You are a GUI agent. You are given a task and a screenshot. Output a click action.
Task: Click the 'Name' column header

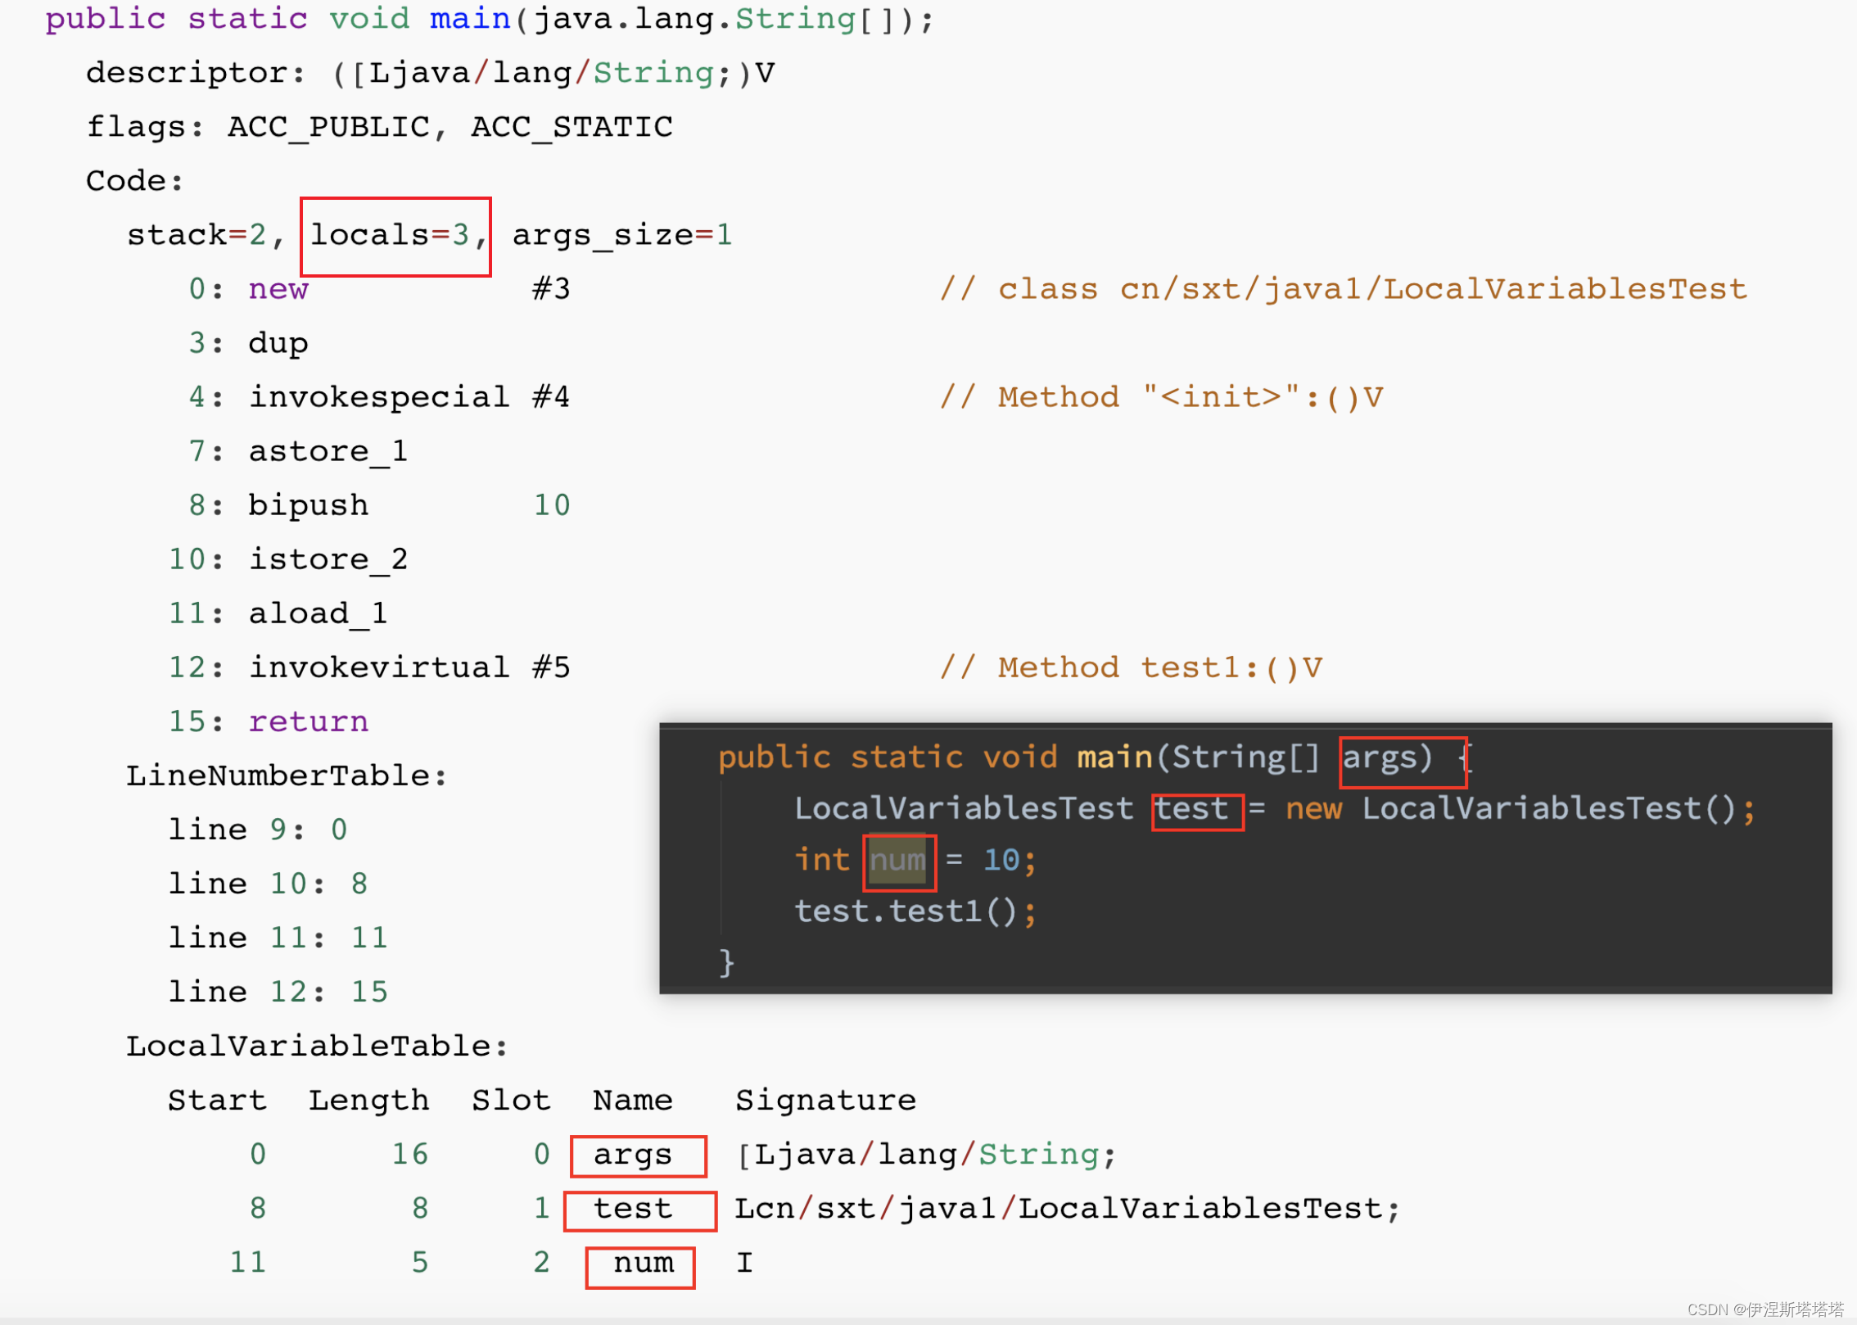point(633,1100)
